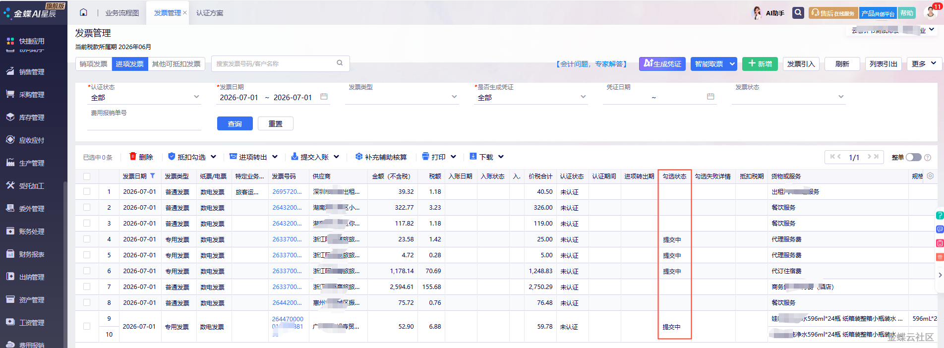Open the 是否生成凭证 dropdown
The height and width of the screenshot is (348, 944).
pyautogui.click(x=531, y=98)
